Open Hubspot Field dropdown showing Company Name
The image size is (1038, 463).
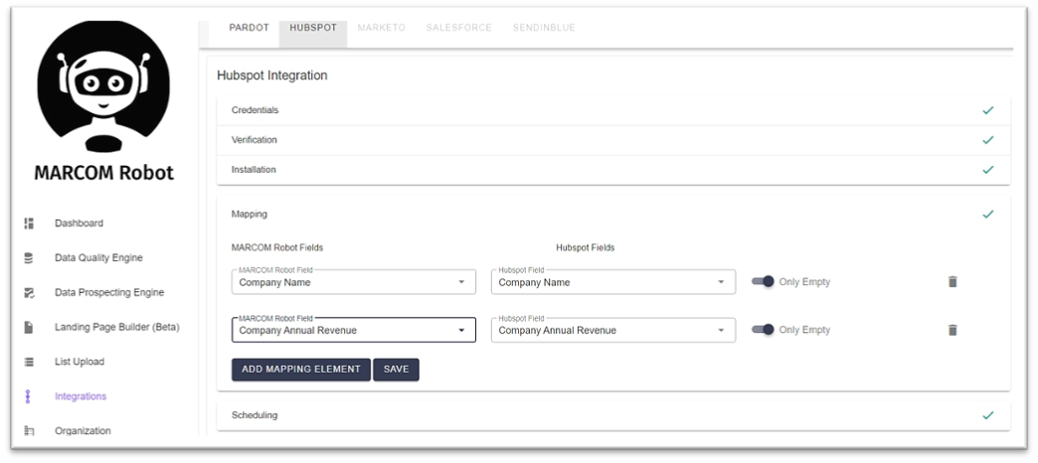tap(613, 282)
